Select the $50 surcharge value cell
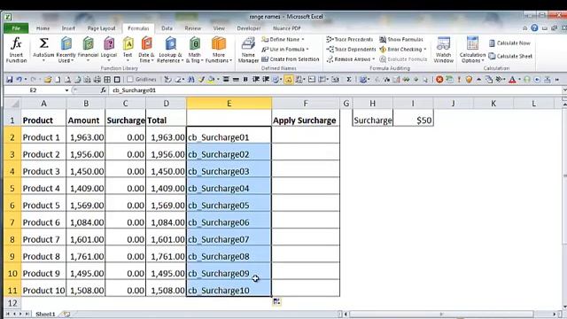Viewport: 567px width, 319px height. tap(413, 121)
